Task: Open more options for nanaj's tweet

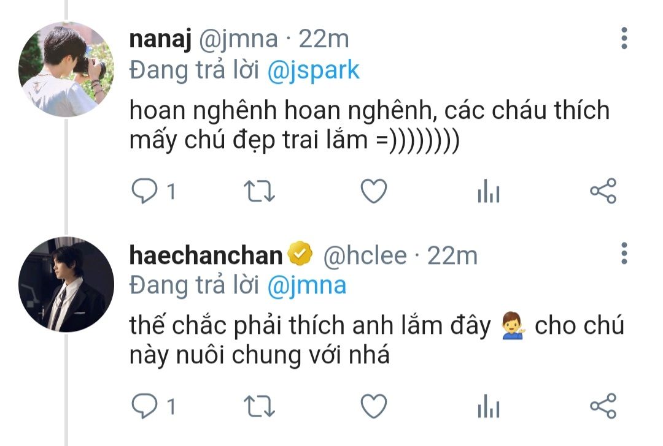Action: [624, 39]
